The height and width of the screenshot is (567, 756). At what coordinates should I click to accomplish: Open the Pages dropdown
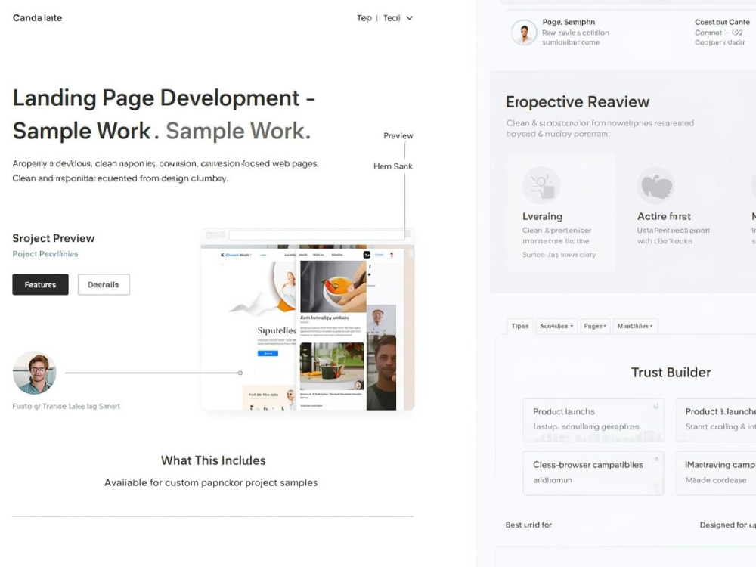(596, 326)
